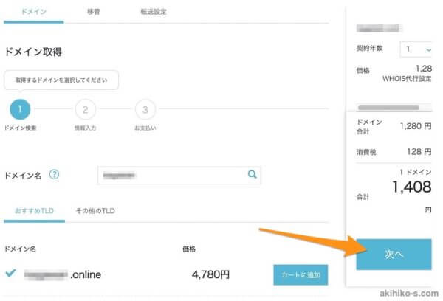Click step 3 お支払い circle
Image resolution: width=443 pixels, height=301 pixels.
pyautogui.click(x=145, y=110)
